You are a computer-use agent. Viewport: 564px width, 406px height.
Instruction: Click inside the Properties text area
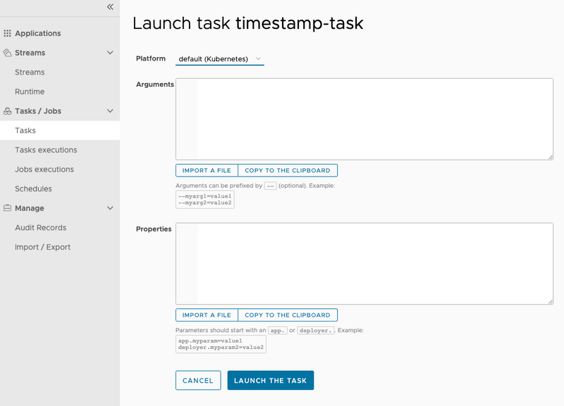point(364,262)
